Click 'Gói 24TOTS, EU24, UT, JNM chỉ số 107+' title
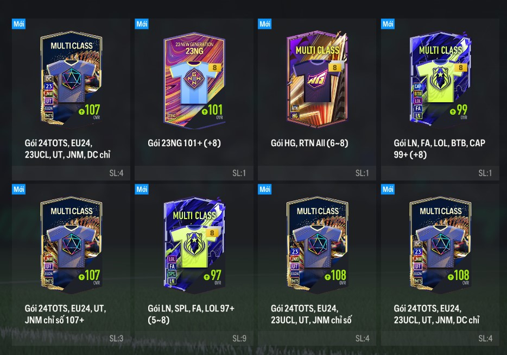The height and width of the screenshot is (355, 507). 65,314
